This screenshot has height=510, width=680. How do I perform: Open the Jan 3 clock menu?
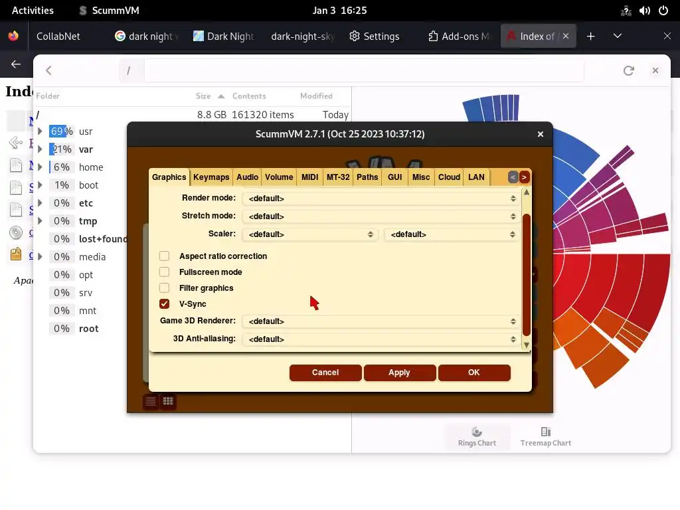(339, 11)
